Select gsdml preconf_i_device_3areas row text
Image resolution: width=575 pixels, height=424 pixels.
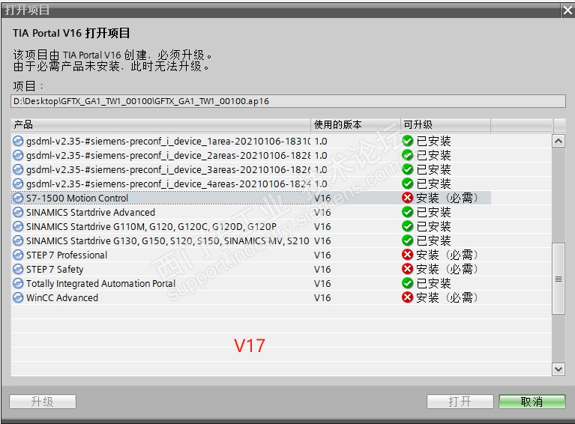point(168,169)
